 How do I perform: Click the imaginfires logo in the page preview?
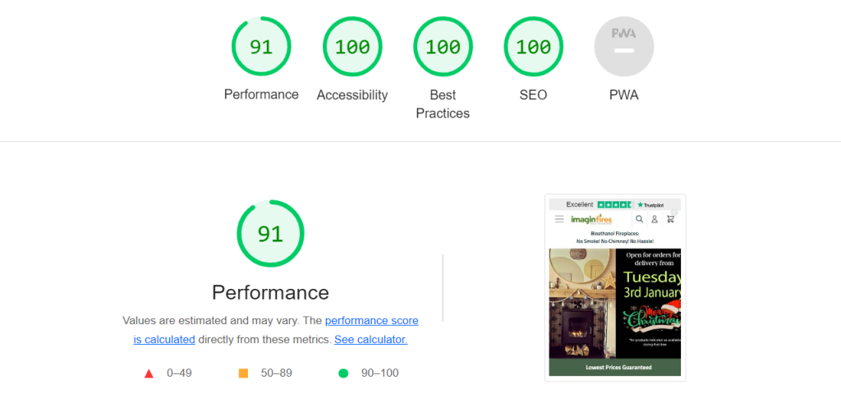point(591,218)
